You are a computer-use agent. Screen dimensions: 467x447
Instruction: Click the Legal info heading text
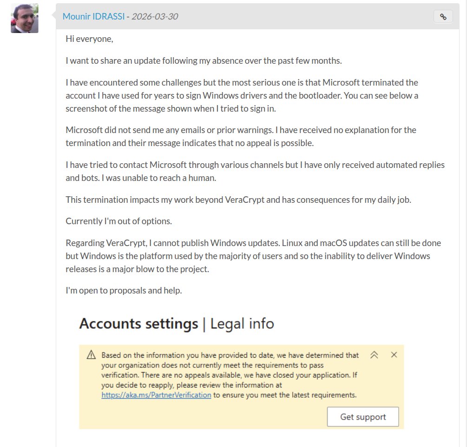pyautogui.click(x=242, y=323)
